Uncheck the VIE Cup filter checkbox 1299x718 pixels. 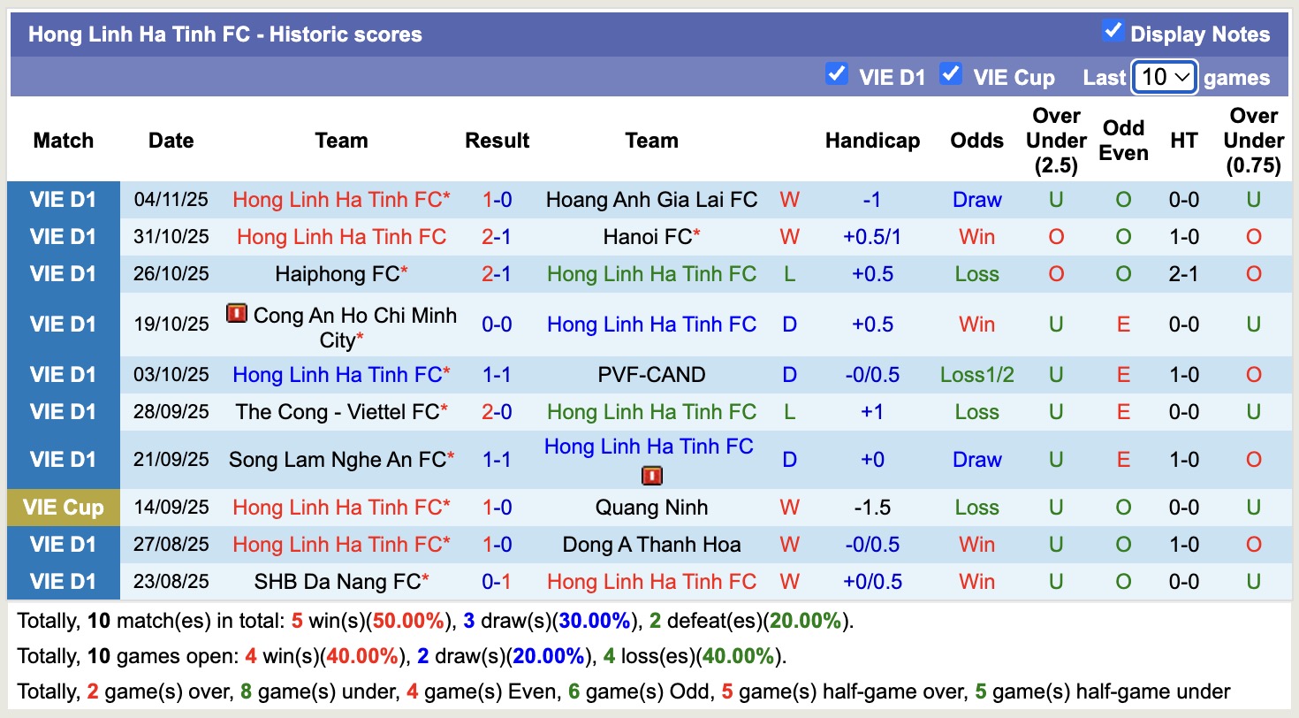click(x=951, y=74)
